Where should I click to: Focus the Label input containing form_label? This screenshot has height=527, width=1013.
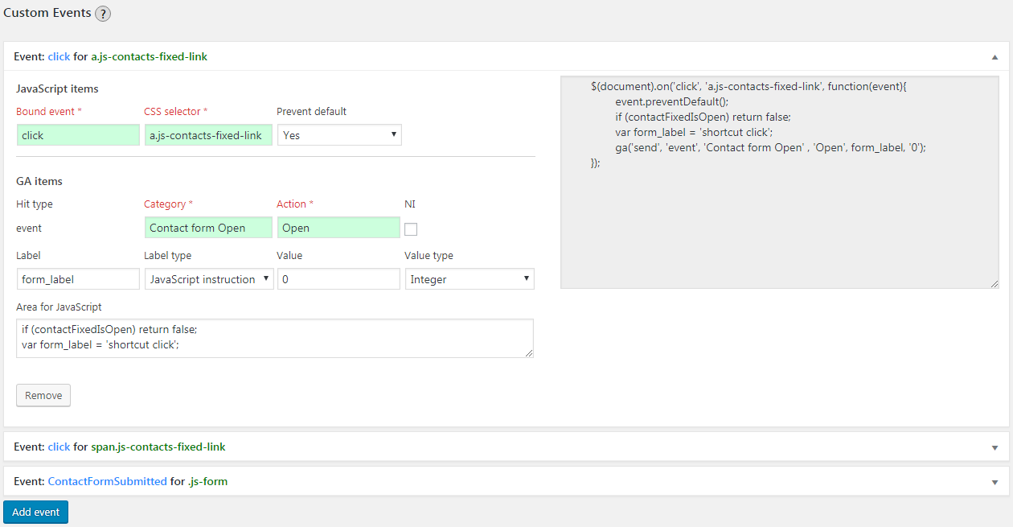[78, 279]
